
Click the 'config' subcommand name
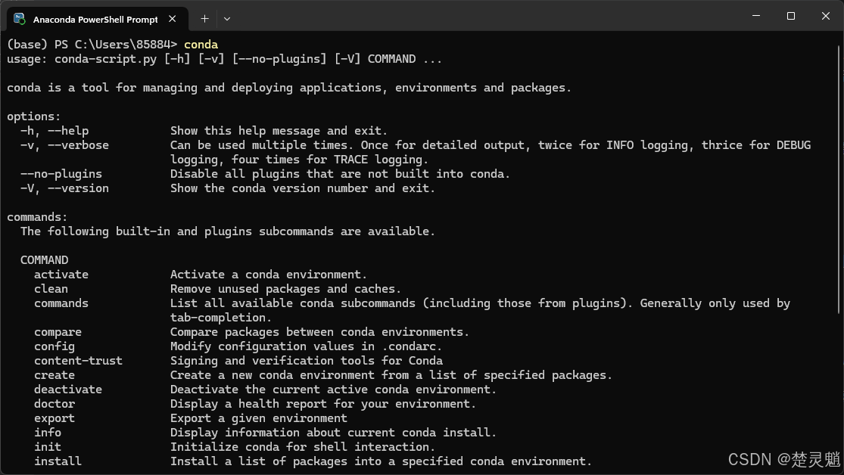click(x=55, y=346)
